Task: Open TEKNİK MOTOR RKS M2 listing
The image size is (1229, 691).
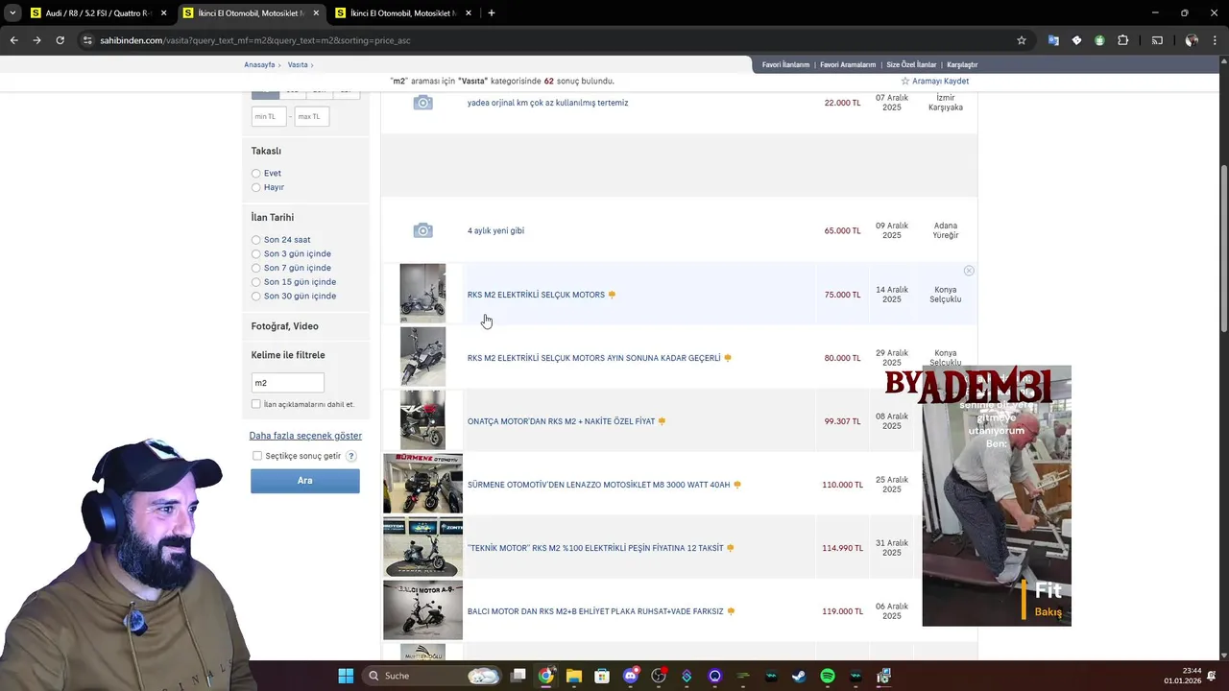Action: [595, 548]
